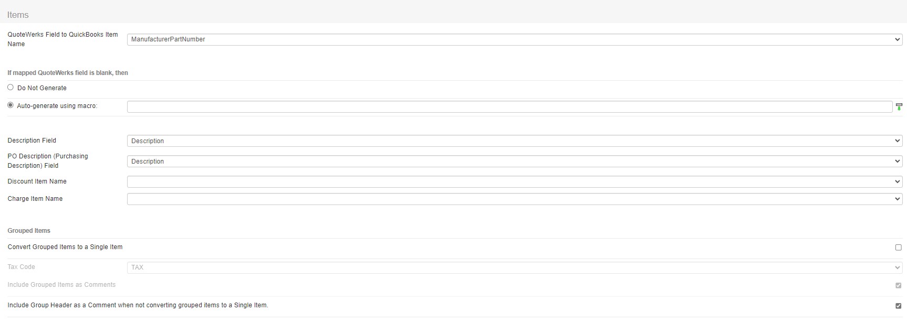Select the Do Not Generate radio button

[x=11, y=88]
